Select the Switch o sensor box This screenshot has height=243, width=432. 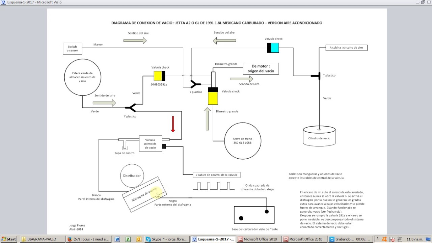click(x=73, y=49)
